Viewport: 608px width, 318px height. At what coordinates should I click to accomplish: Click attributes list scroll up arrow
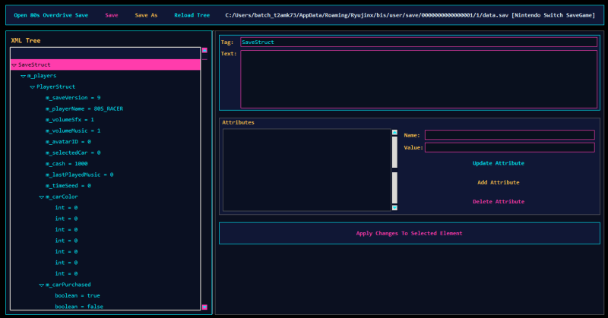click(x=394, y=133)
